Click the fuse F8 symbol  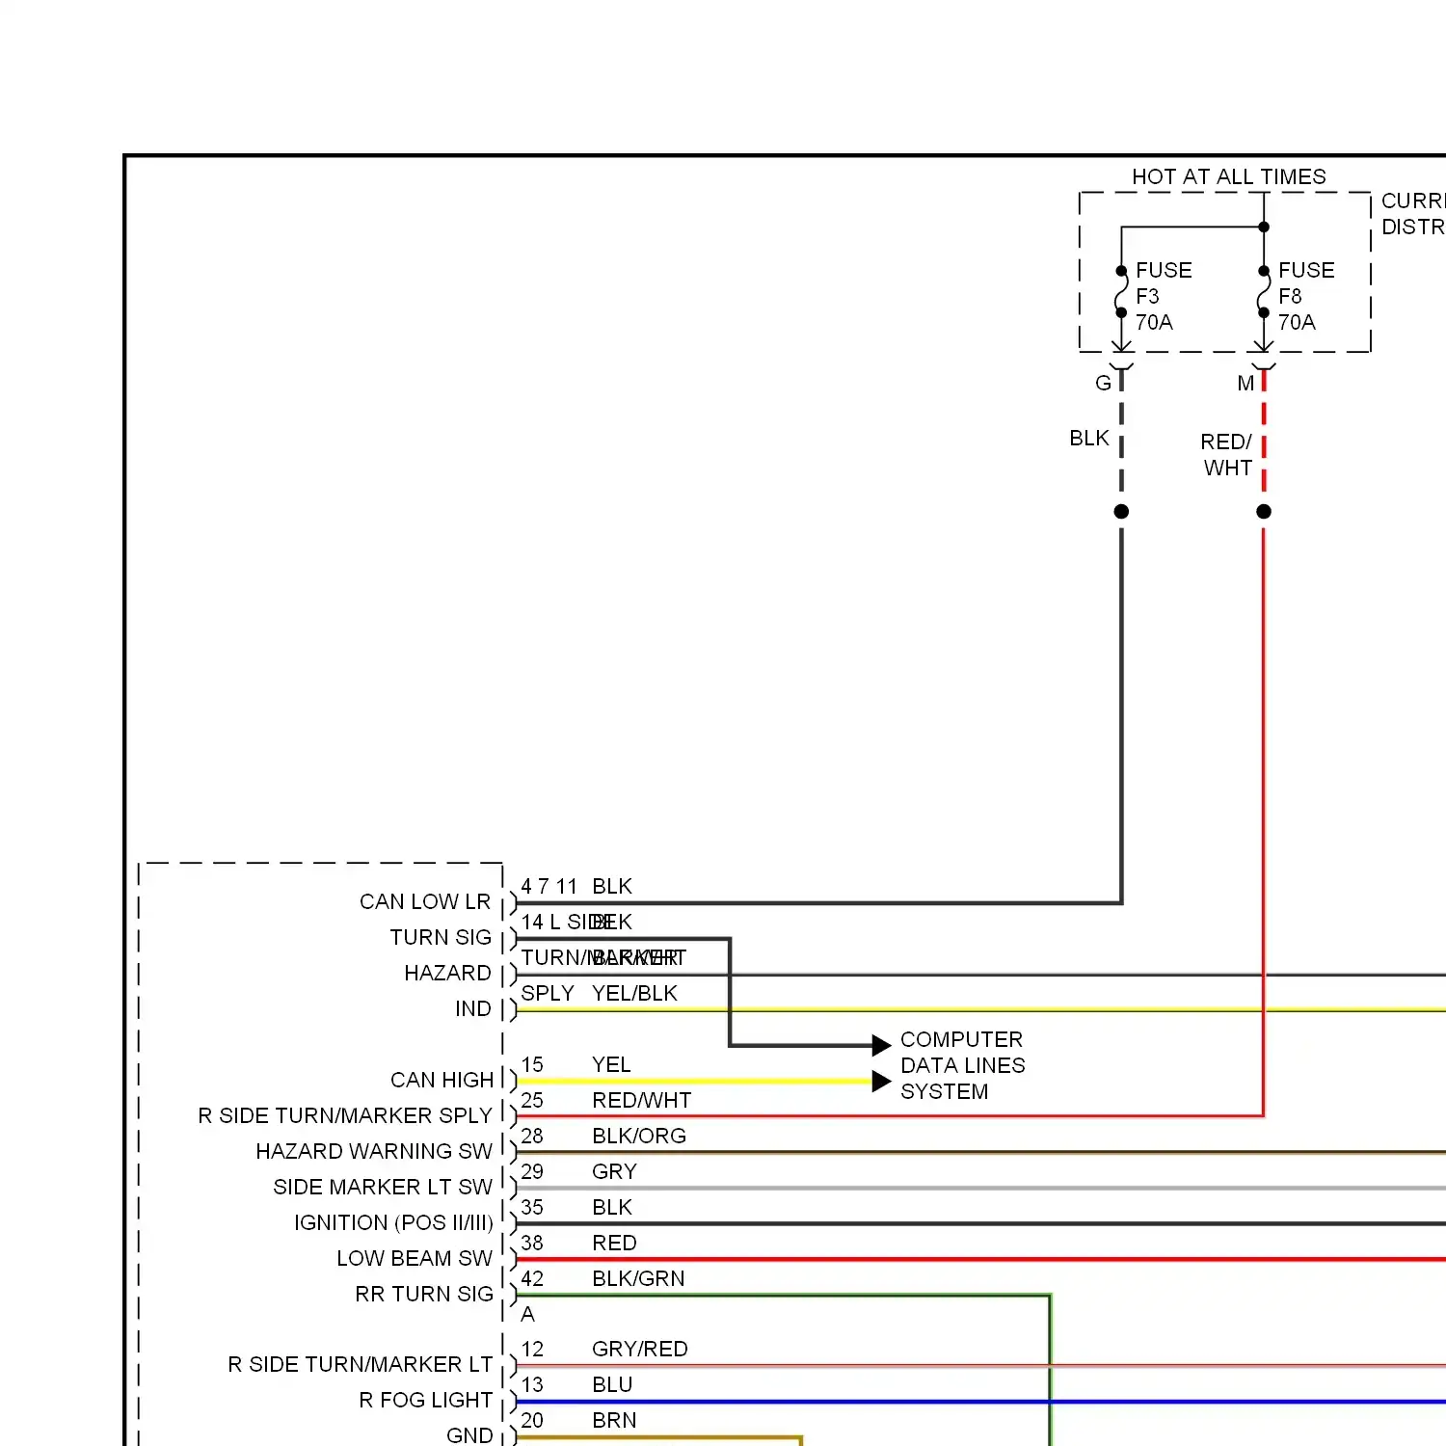(1264, 291)
